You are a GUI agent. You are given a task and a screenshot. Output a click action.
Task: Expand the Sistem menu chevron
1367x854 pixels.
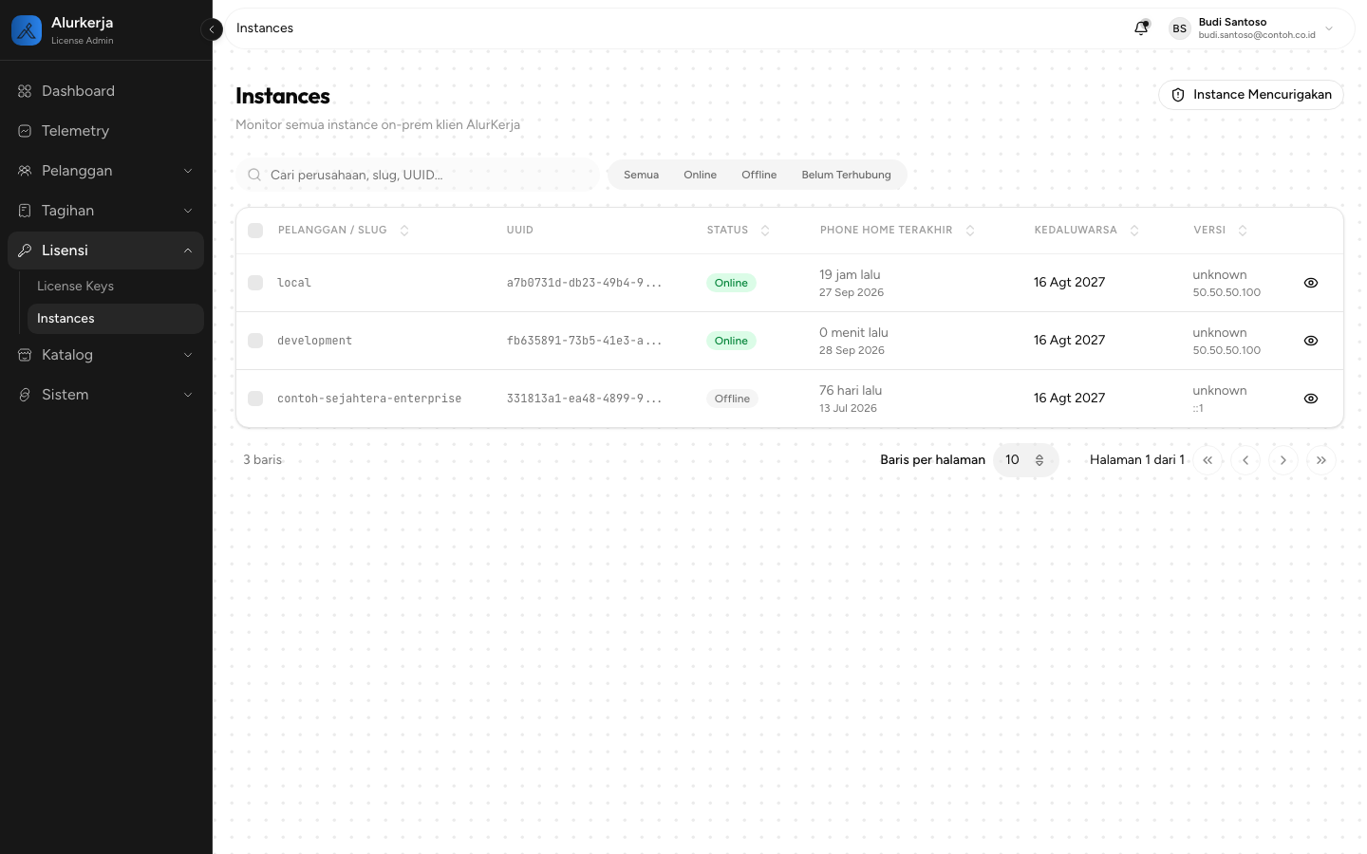click(188, 395)
